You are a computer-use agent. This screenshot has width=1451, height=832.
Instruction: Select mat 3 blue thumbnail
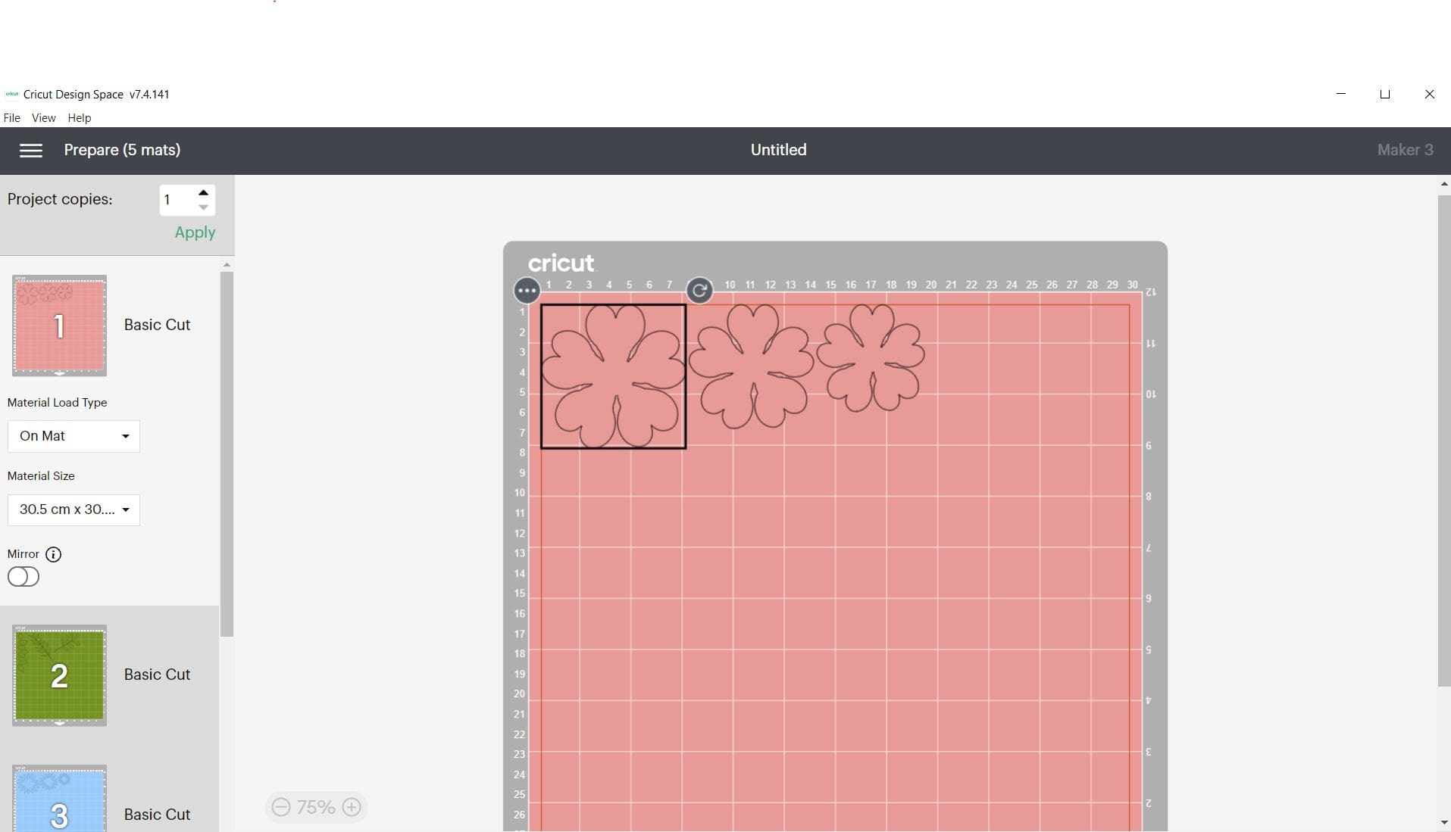coord(59,799)
